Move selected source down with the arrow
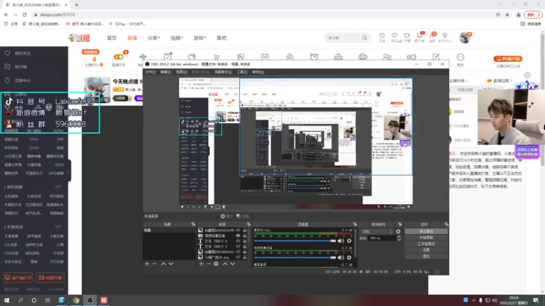545x306 pixels. click(232, 264)
